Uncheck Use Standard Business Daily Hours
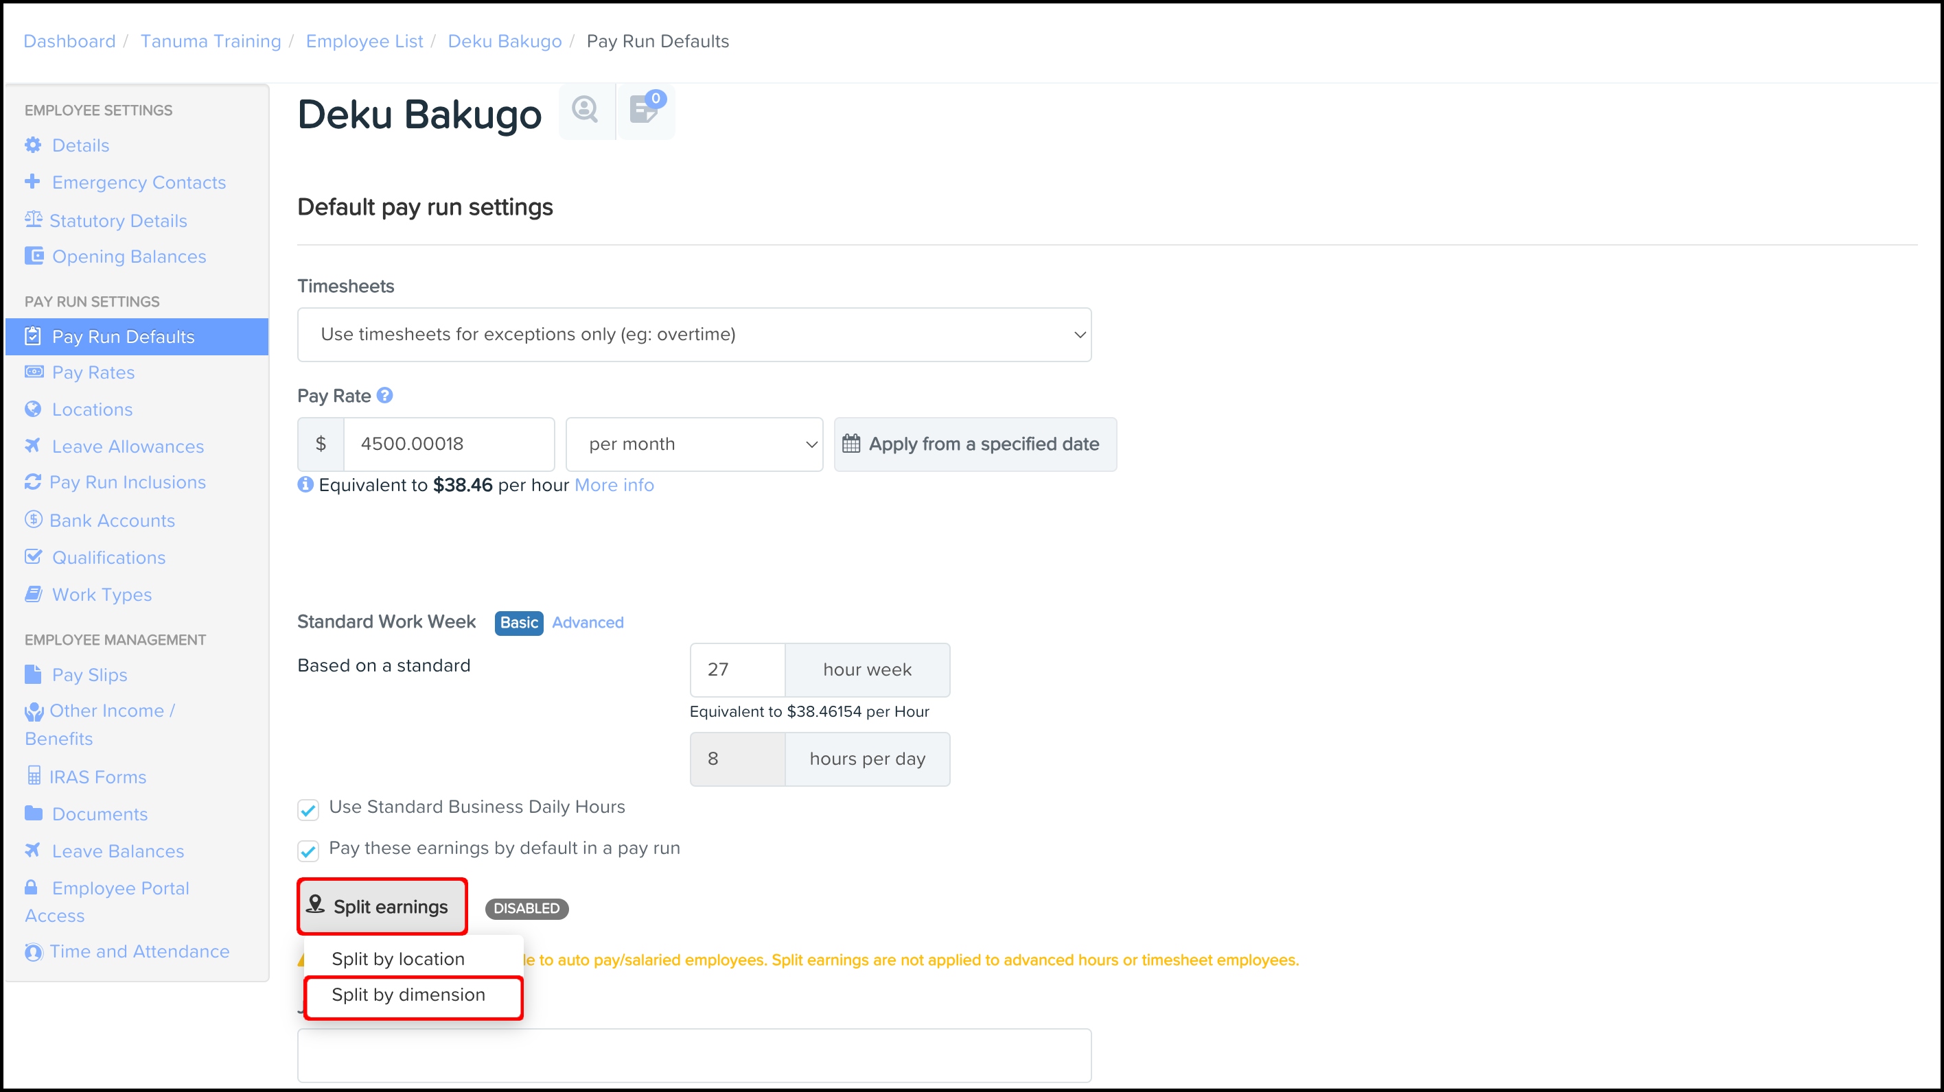 308,810
